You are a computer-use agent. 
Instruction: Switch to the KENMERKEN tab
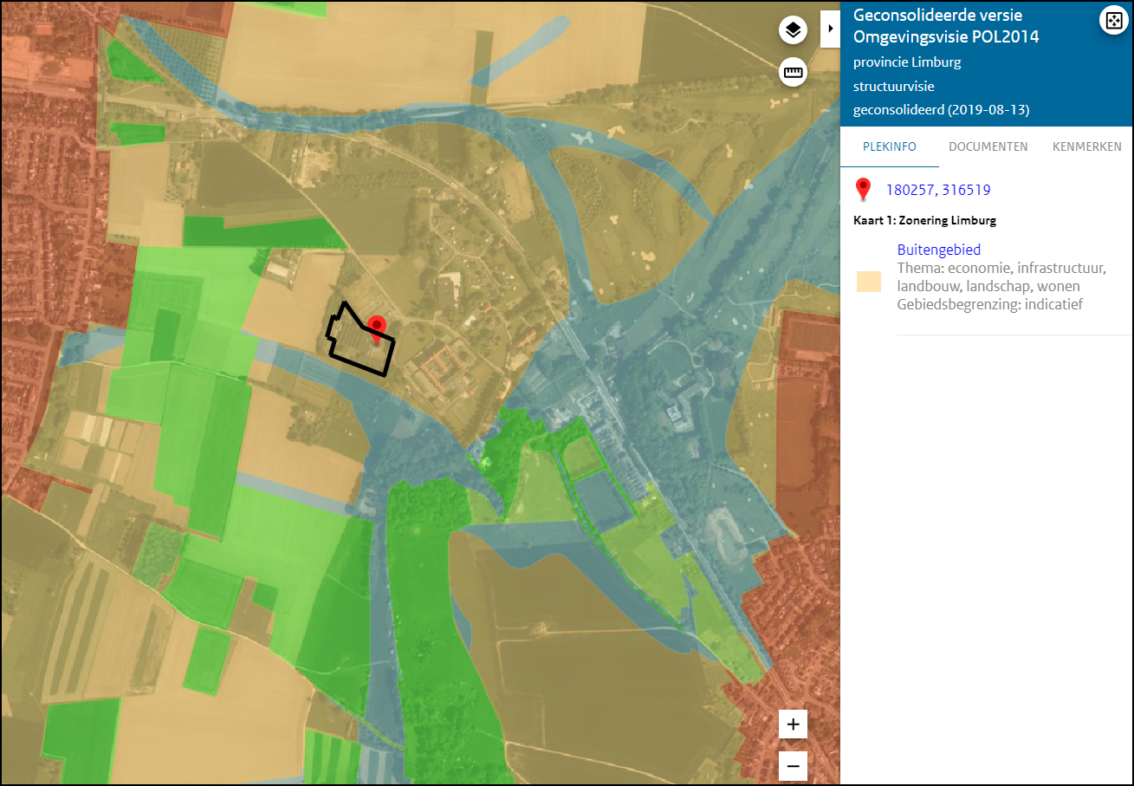tap(1086, 146)
